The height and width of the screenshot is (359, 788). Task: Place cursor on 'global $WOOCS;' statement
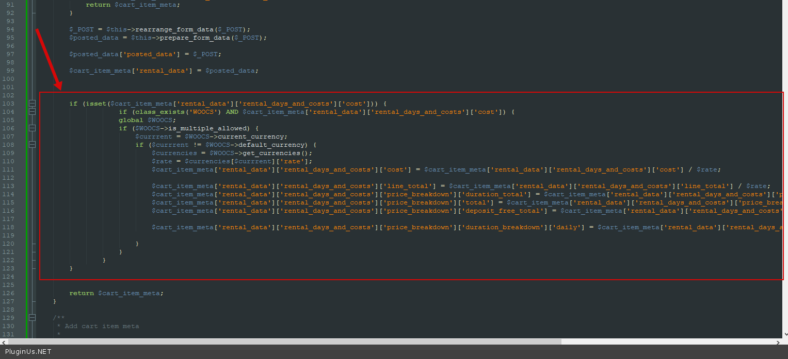pos(147,120)
